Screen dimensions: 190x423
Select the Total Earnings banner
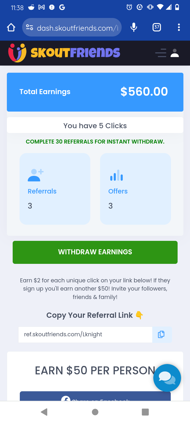(95, 92)
